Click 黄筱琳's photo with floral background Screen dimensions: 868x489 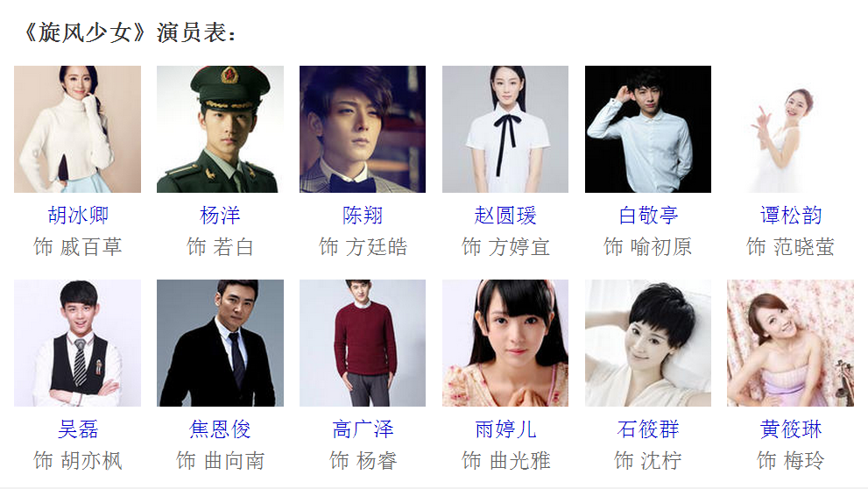tap(791, 343)
